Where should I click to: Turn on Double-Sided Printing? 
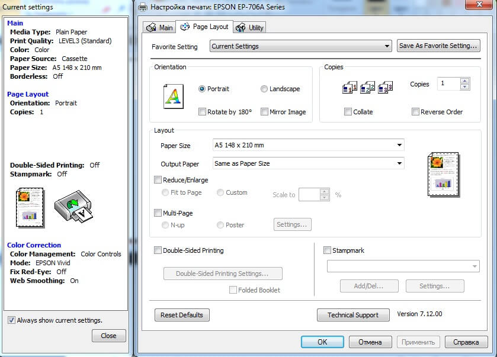tap(158, 250)
